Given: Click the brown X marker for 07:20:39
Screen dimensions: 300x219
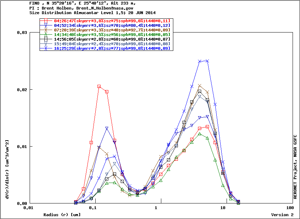Looking at the screenshot, I should [46, 30].
